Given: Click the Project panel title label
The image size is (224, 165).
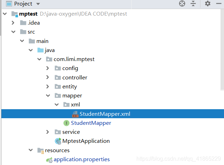Looking at the screenshot, I should coord(23,4).
